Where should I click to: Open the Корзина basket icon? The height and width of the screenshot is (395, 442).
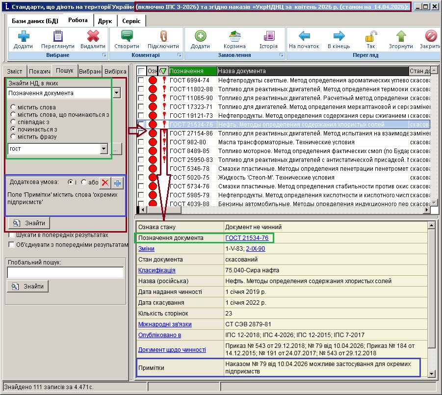234,36
